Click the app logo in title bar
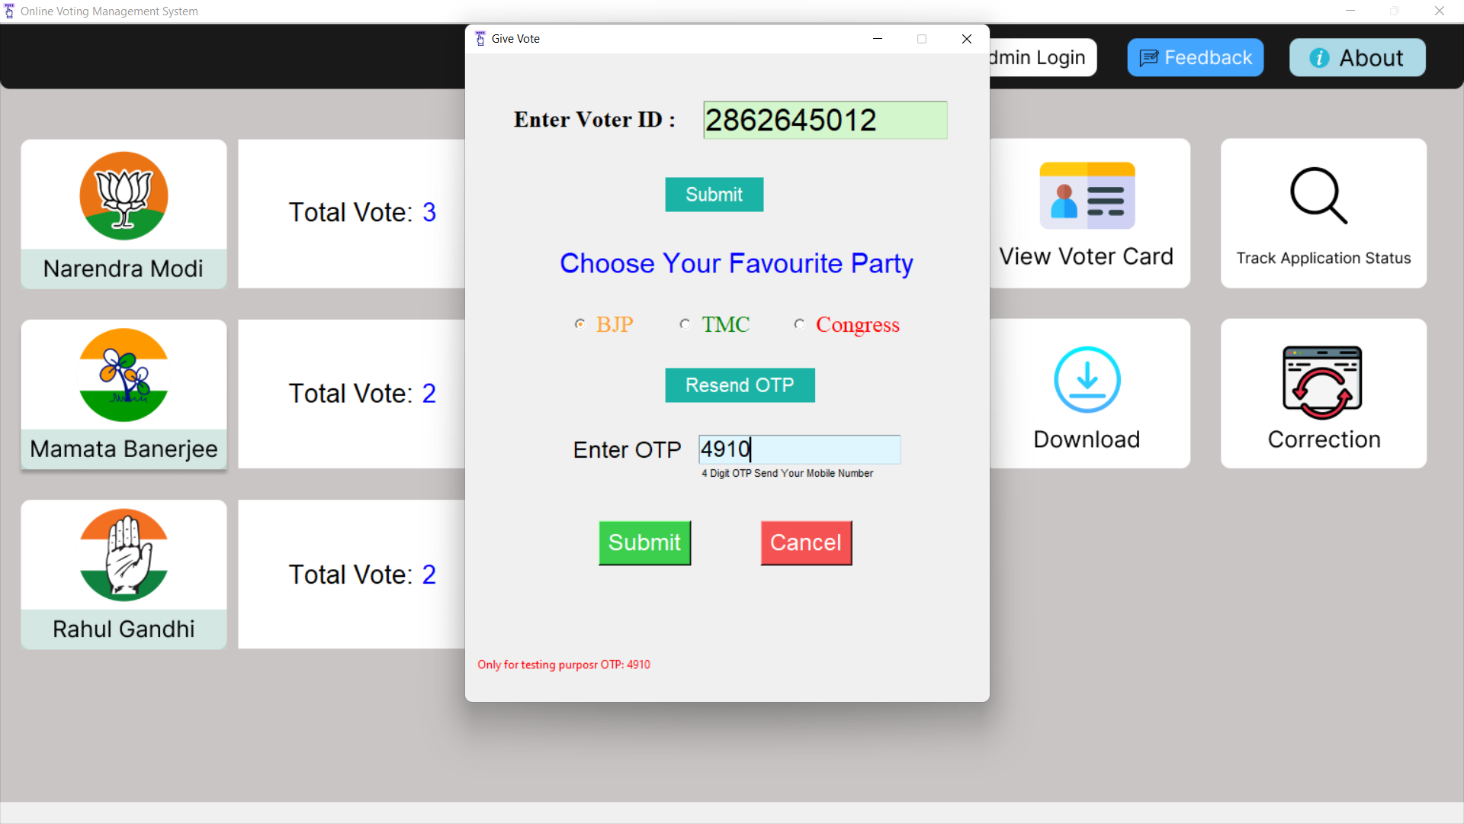This screenshot has width=1464, height=824. (8, 11)
